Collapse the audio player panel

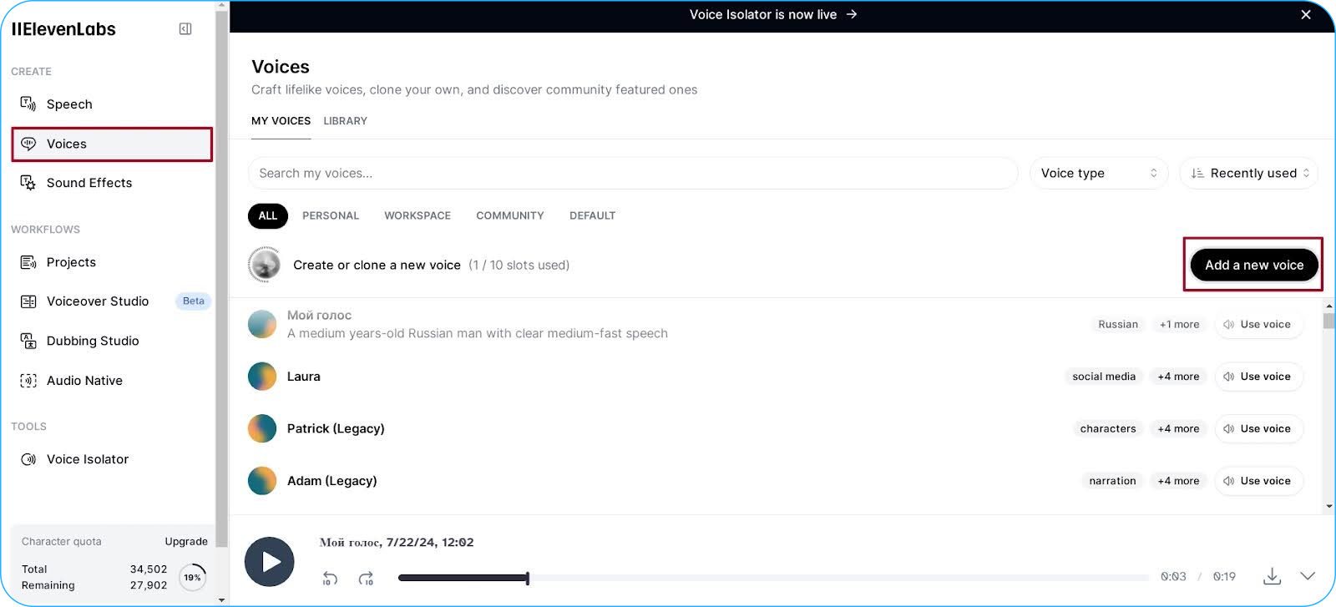click(x=1308, y=576)
